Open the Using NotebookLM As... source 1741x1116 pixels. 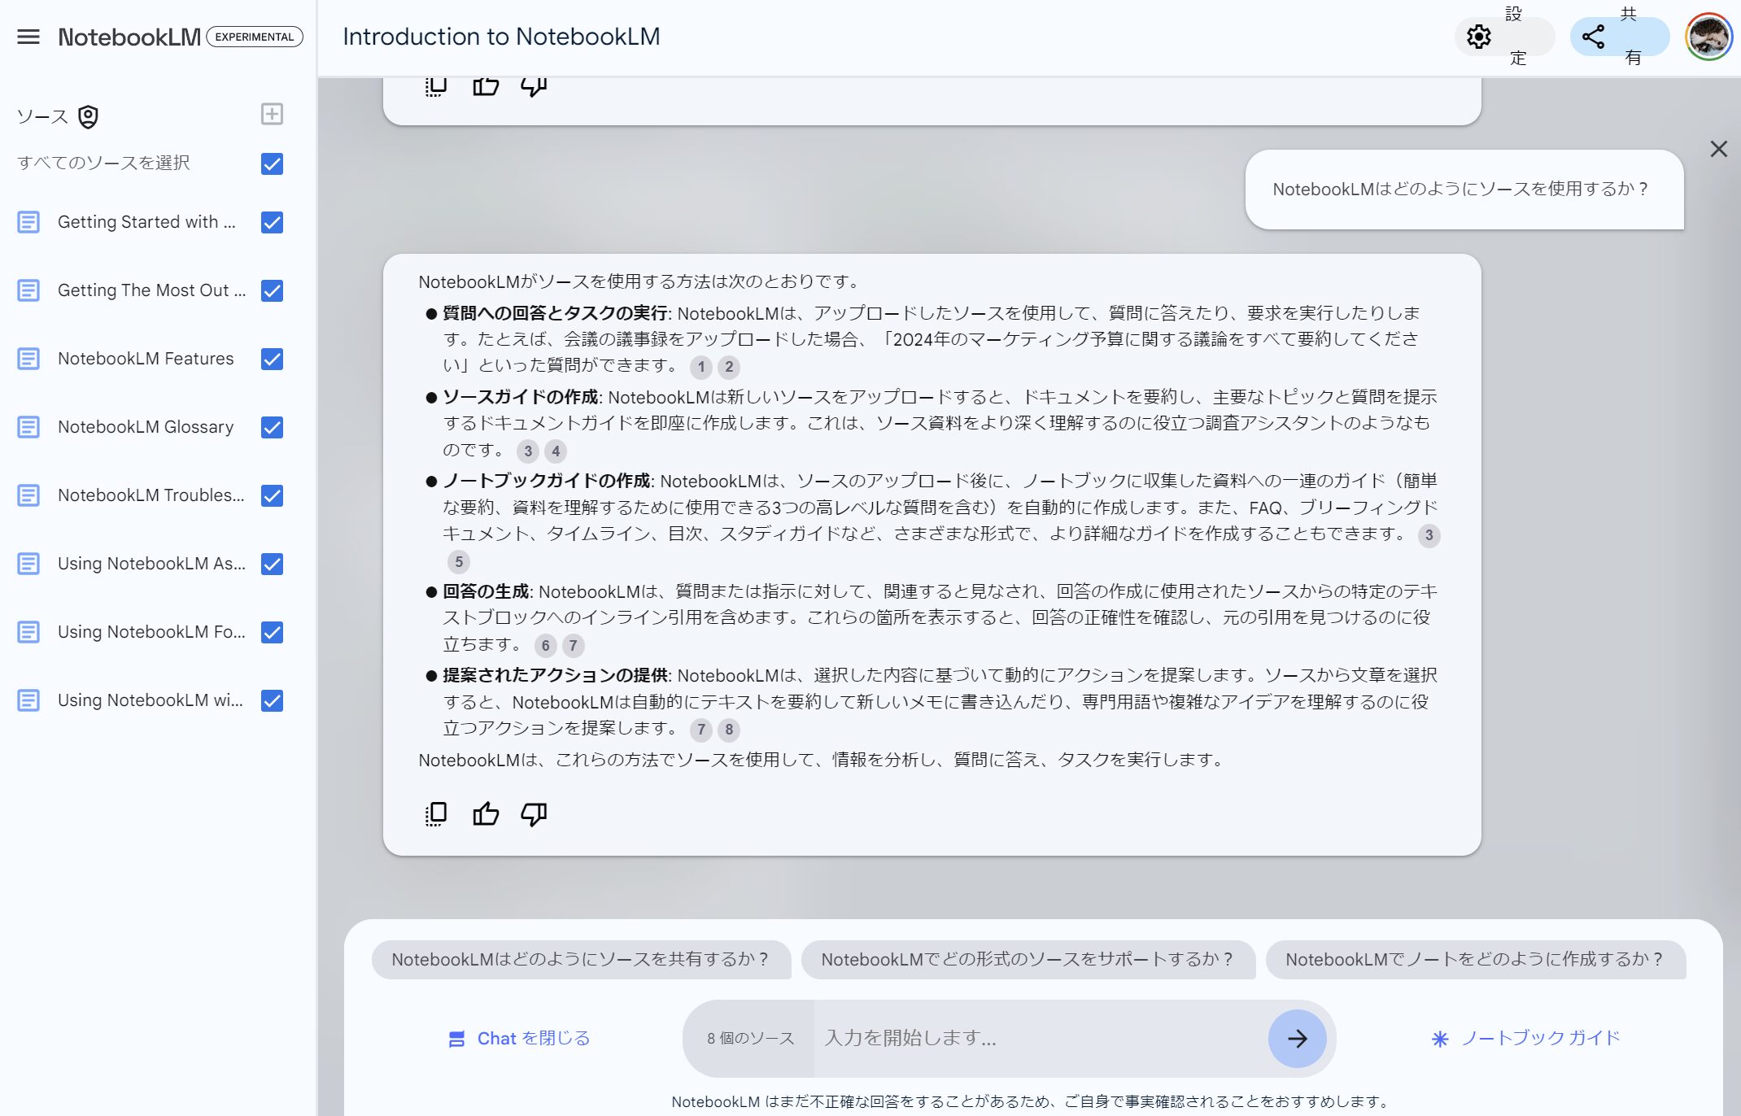click(x=151, y=564)
